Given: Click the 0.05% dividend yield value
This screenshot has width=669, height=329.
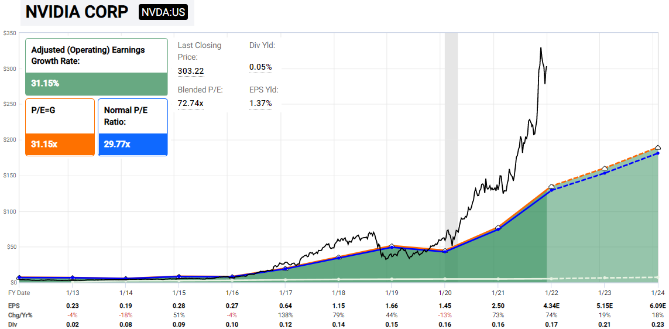Looking at the screenshot, I should coord(260,67).
